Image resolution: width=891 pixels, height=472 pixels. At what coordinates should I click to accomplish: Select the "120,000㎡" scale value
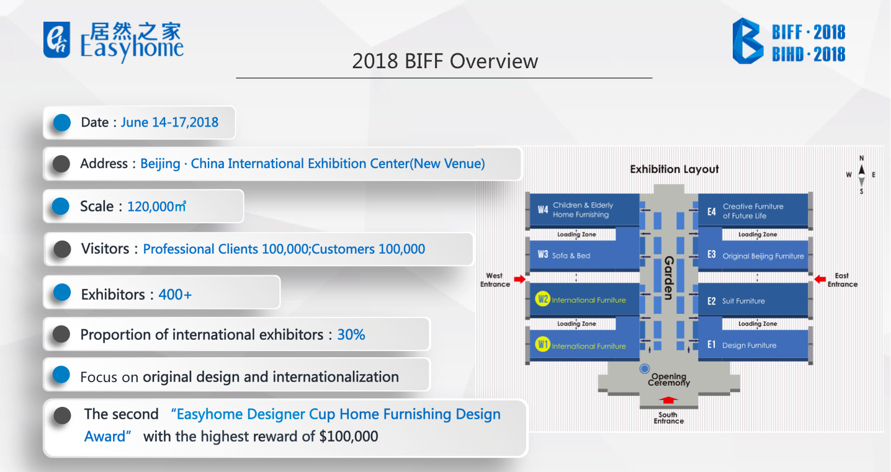pos(156,207)
